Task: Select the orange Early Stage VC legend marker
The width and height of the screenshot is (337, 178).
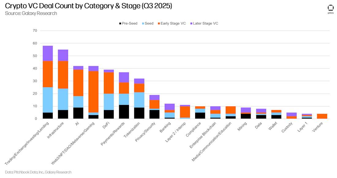Action: (158, 23)
